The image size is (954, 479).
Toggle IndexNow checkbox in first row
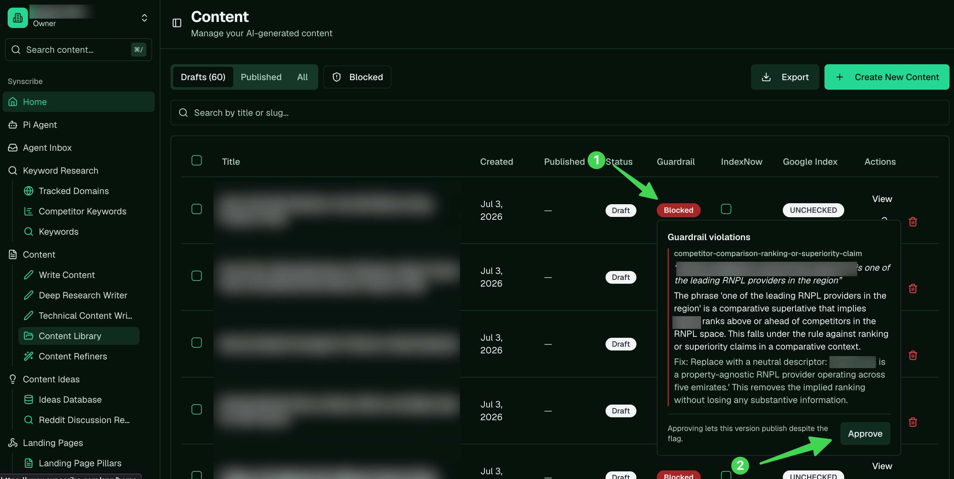pyautogui.click(x=726, y=209)
